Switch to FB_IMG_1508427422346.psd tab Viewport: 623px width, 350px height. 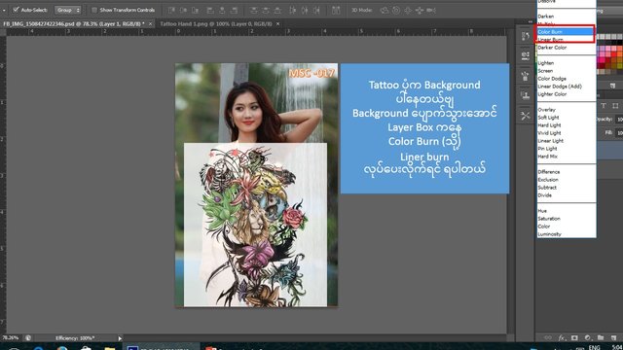click(x=74, y=23)
